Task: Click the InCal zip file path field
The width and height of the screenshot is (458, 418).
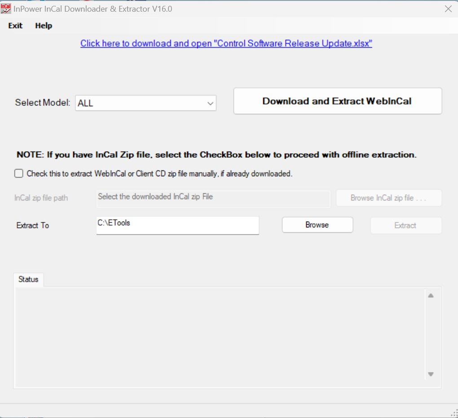Action: tap(213, 199)
